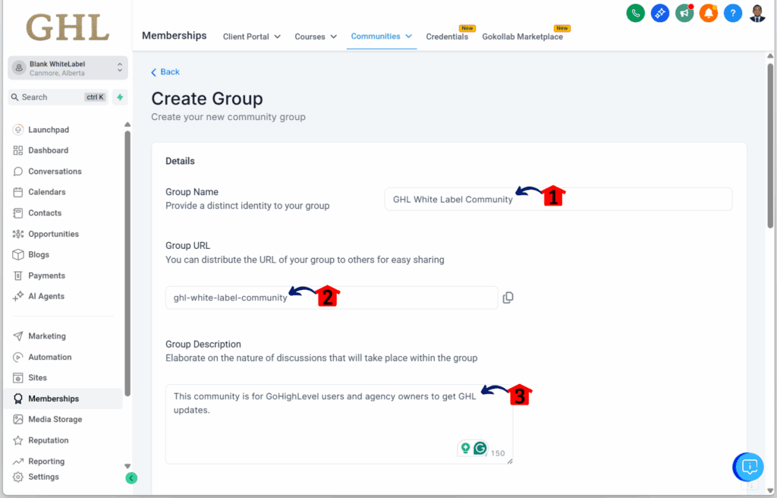Click the GHL logo

pos(68,27)
